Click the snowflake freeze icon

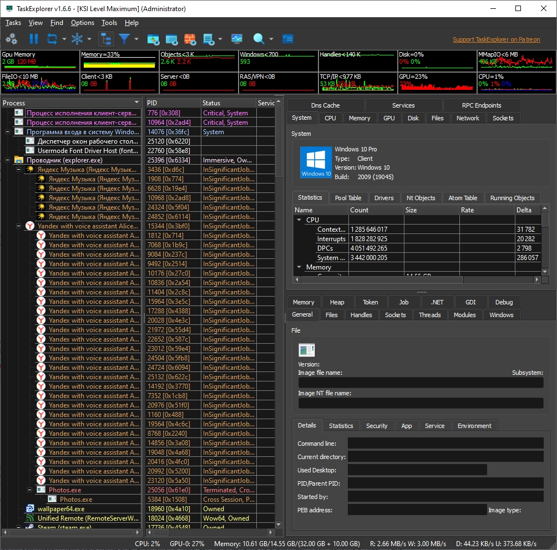(x=77, y=39)
